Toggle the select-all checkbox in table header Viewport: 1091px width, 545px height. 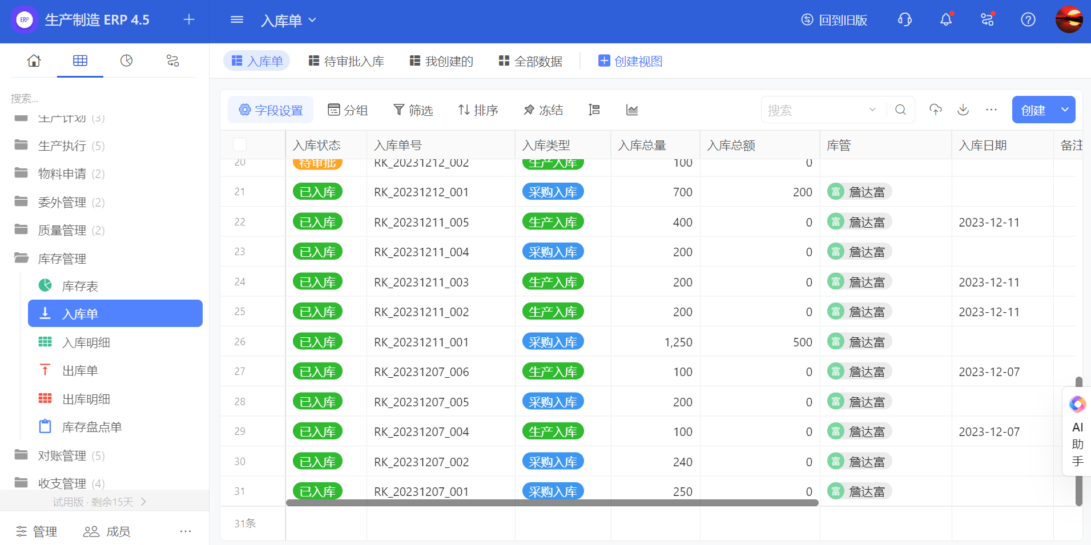(240, 145)
